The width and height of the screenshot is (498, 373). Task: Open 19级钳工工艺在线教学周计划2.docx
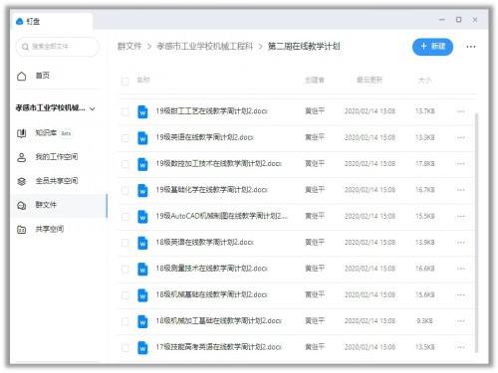pos(212,111)
